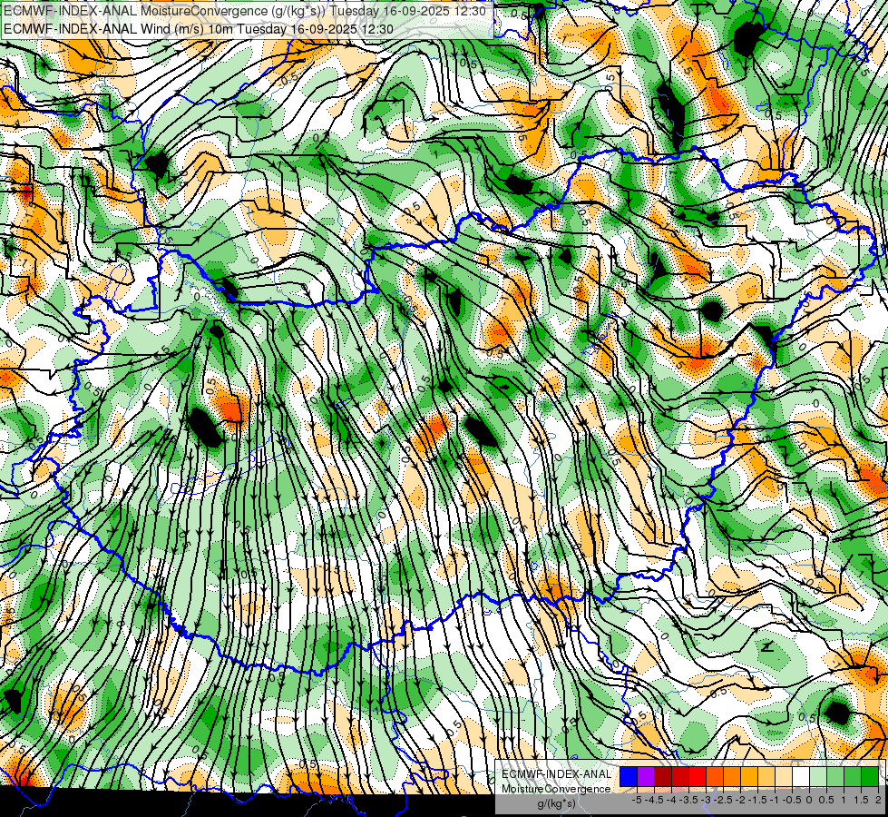Click the blue swatch in the legend
This screenshot has width=888, height=817.
(x=629, y=776)
